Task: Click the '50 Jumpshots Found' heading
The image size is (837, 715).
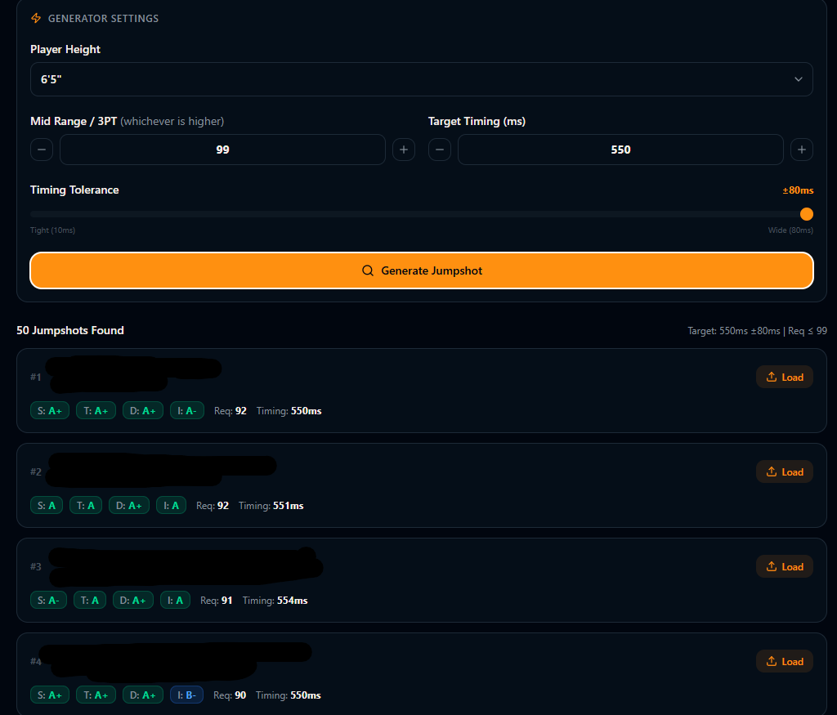Action: pos(70,330)
